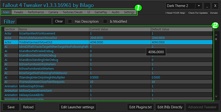221x112 pixels.
Task: Sort by the Name column header
Action: [x=54, y=29]
